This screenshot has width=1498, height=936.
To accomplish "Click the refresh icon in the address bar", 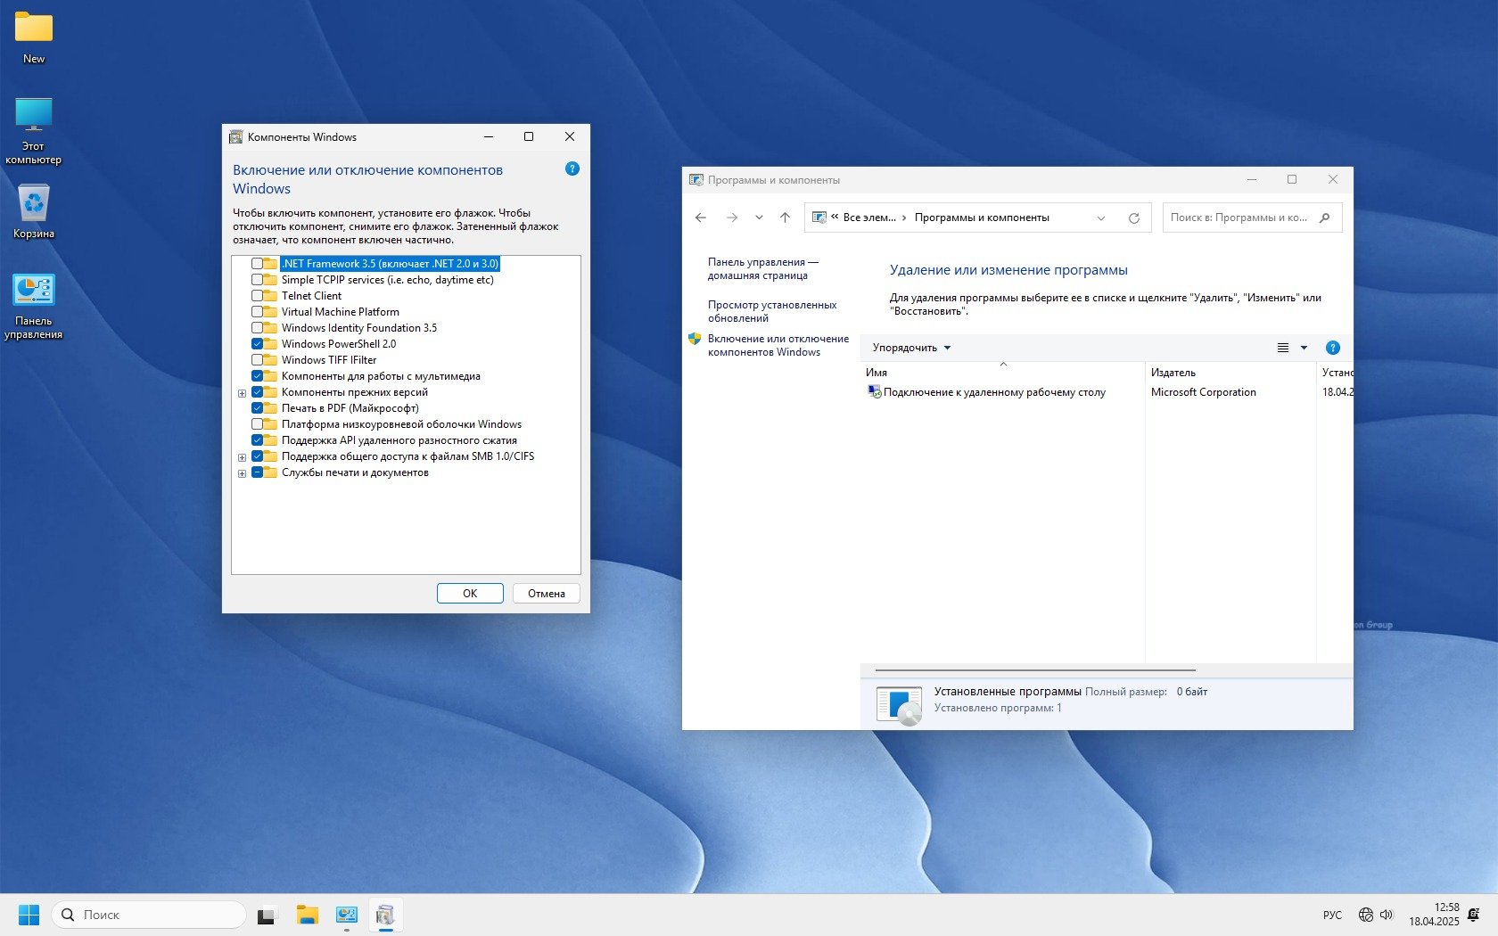I will 1134,218.
